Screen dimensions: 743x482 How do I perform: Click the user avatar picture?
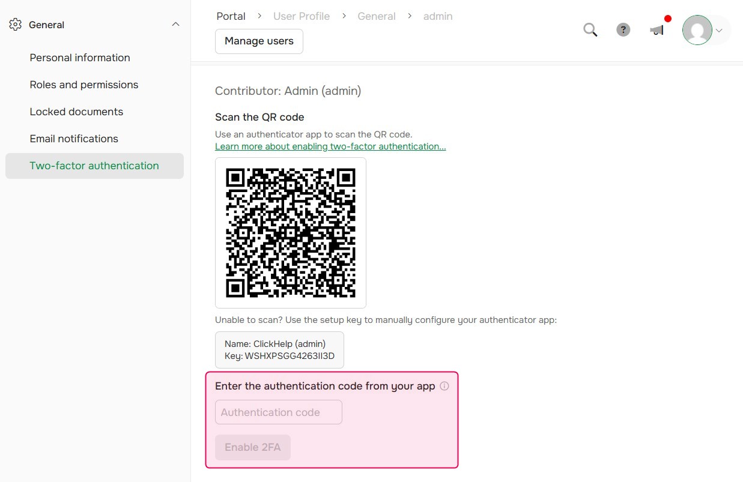point(697,29)
